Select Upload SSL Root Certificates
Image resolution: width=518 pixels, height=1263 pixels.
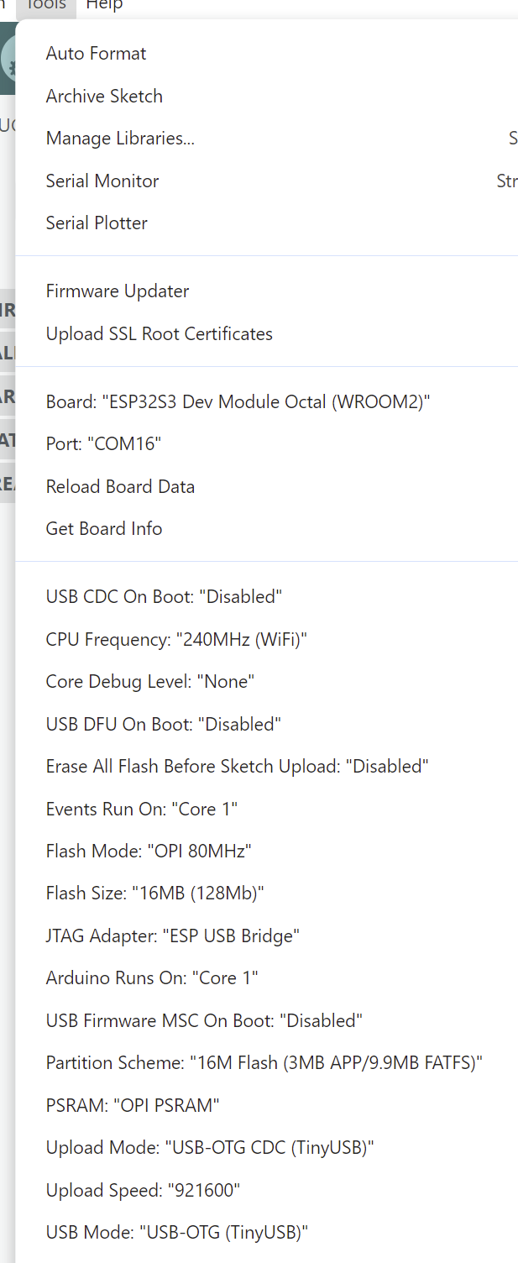(x=160, y=334)
